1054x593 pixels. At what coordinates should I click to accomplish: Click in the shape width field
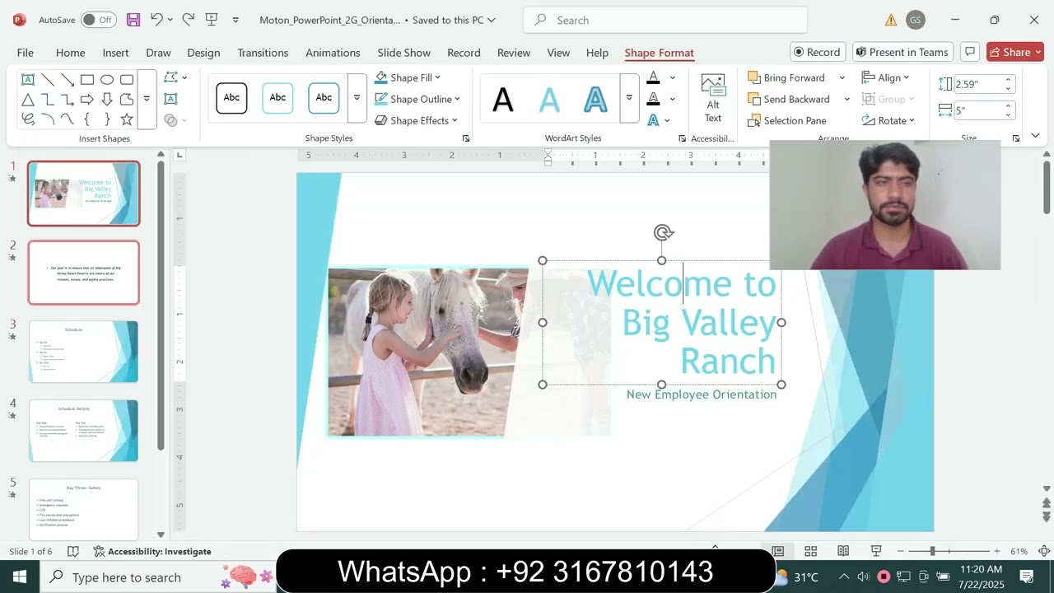tap(978, 110)
